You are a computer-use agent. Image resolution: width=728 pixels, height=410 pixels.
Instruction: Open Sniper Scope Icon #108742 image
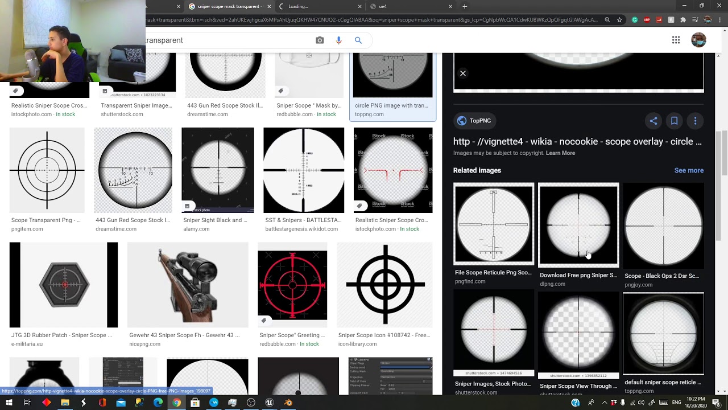(x=385, y=285)
